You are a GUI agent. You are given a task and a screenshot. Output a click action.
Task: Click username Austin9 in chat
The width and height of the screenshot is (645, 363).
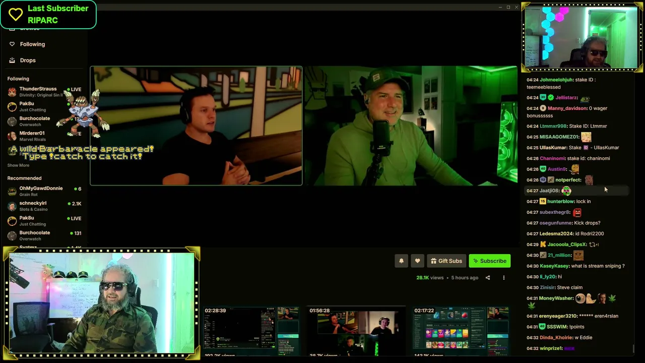557,169
